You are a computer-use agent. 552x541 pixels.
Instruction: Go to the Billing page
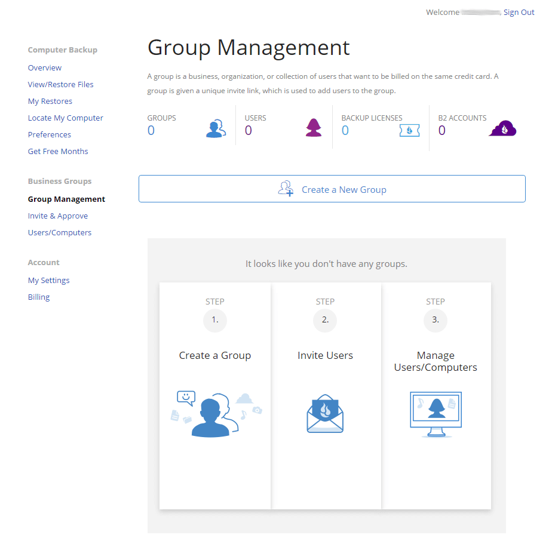39,297
